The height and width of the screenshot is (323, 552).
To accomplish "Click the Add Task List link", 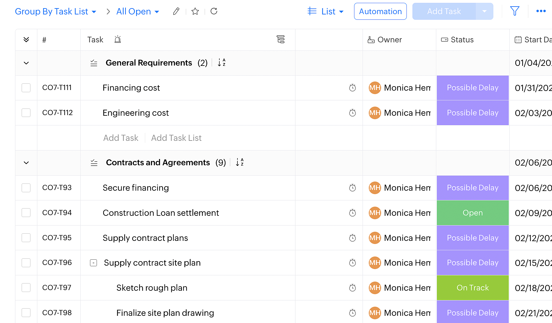I will [x=176, y=138].
